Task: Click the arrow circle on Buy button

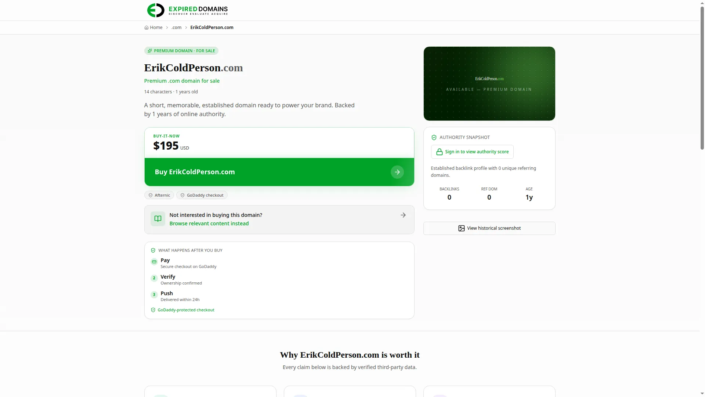Action: 397,172
